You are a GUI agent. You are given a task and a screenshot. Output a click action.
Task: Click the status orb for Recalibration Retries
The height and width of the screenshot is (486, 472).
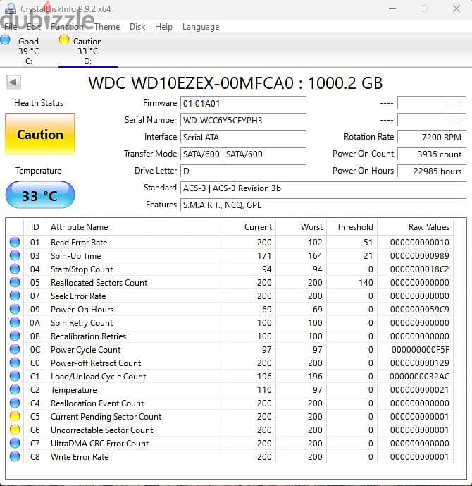pos(15,336)
